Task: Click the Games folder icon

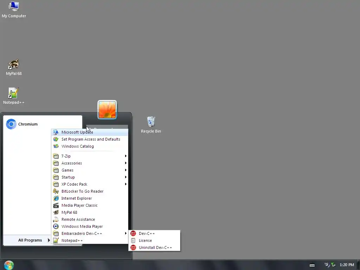Action: (56, 170)
